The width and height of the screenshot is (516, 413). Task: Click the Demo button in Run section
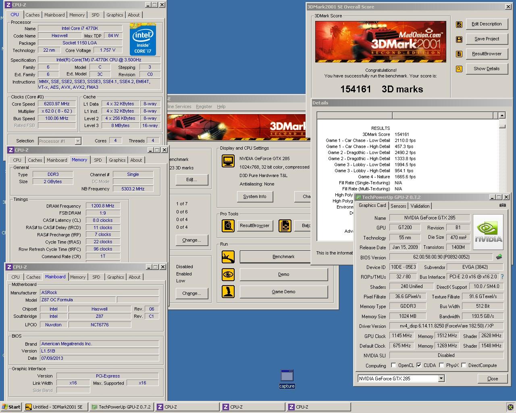284,275
